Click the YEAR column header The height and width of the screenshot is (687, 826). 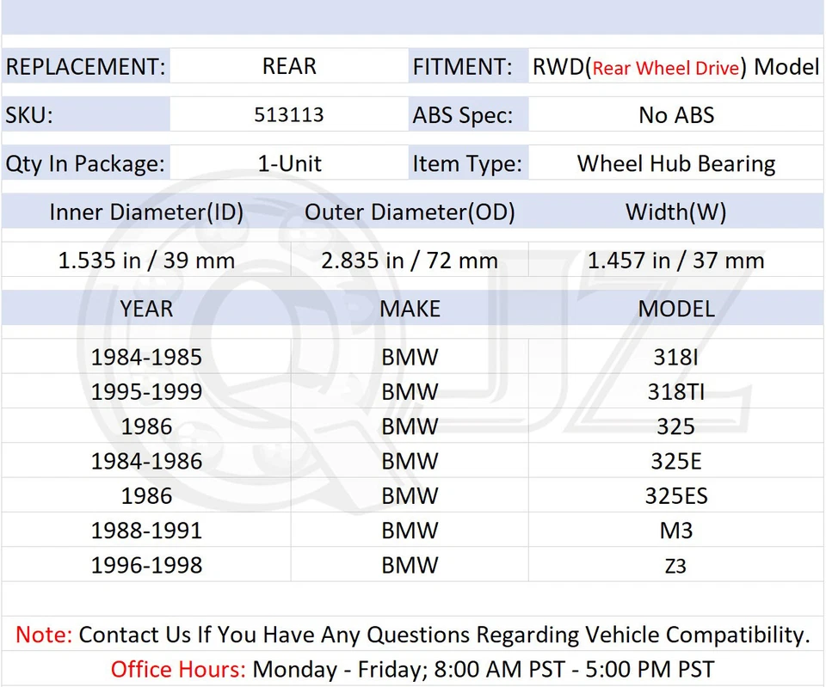(x=146, y=309)
